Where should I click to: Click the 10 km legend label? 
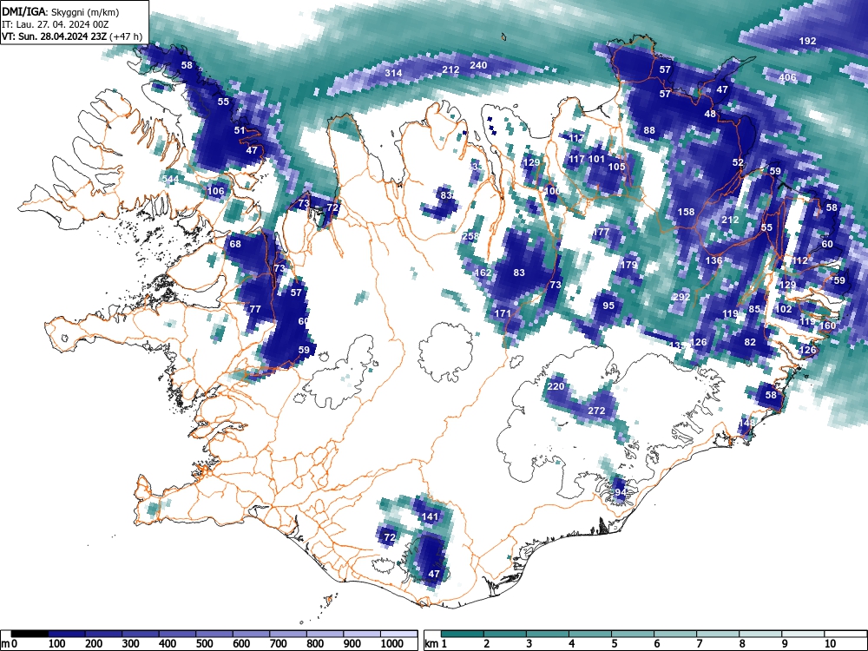829,644
